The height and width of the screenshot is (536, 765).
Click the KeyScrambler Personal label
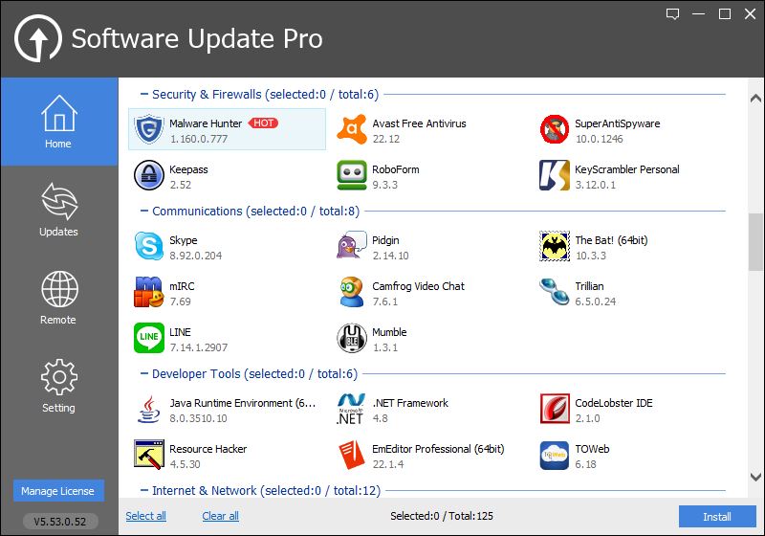point(627,169)
